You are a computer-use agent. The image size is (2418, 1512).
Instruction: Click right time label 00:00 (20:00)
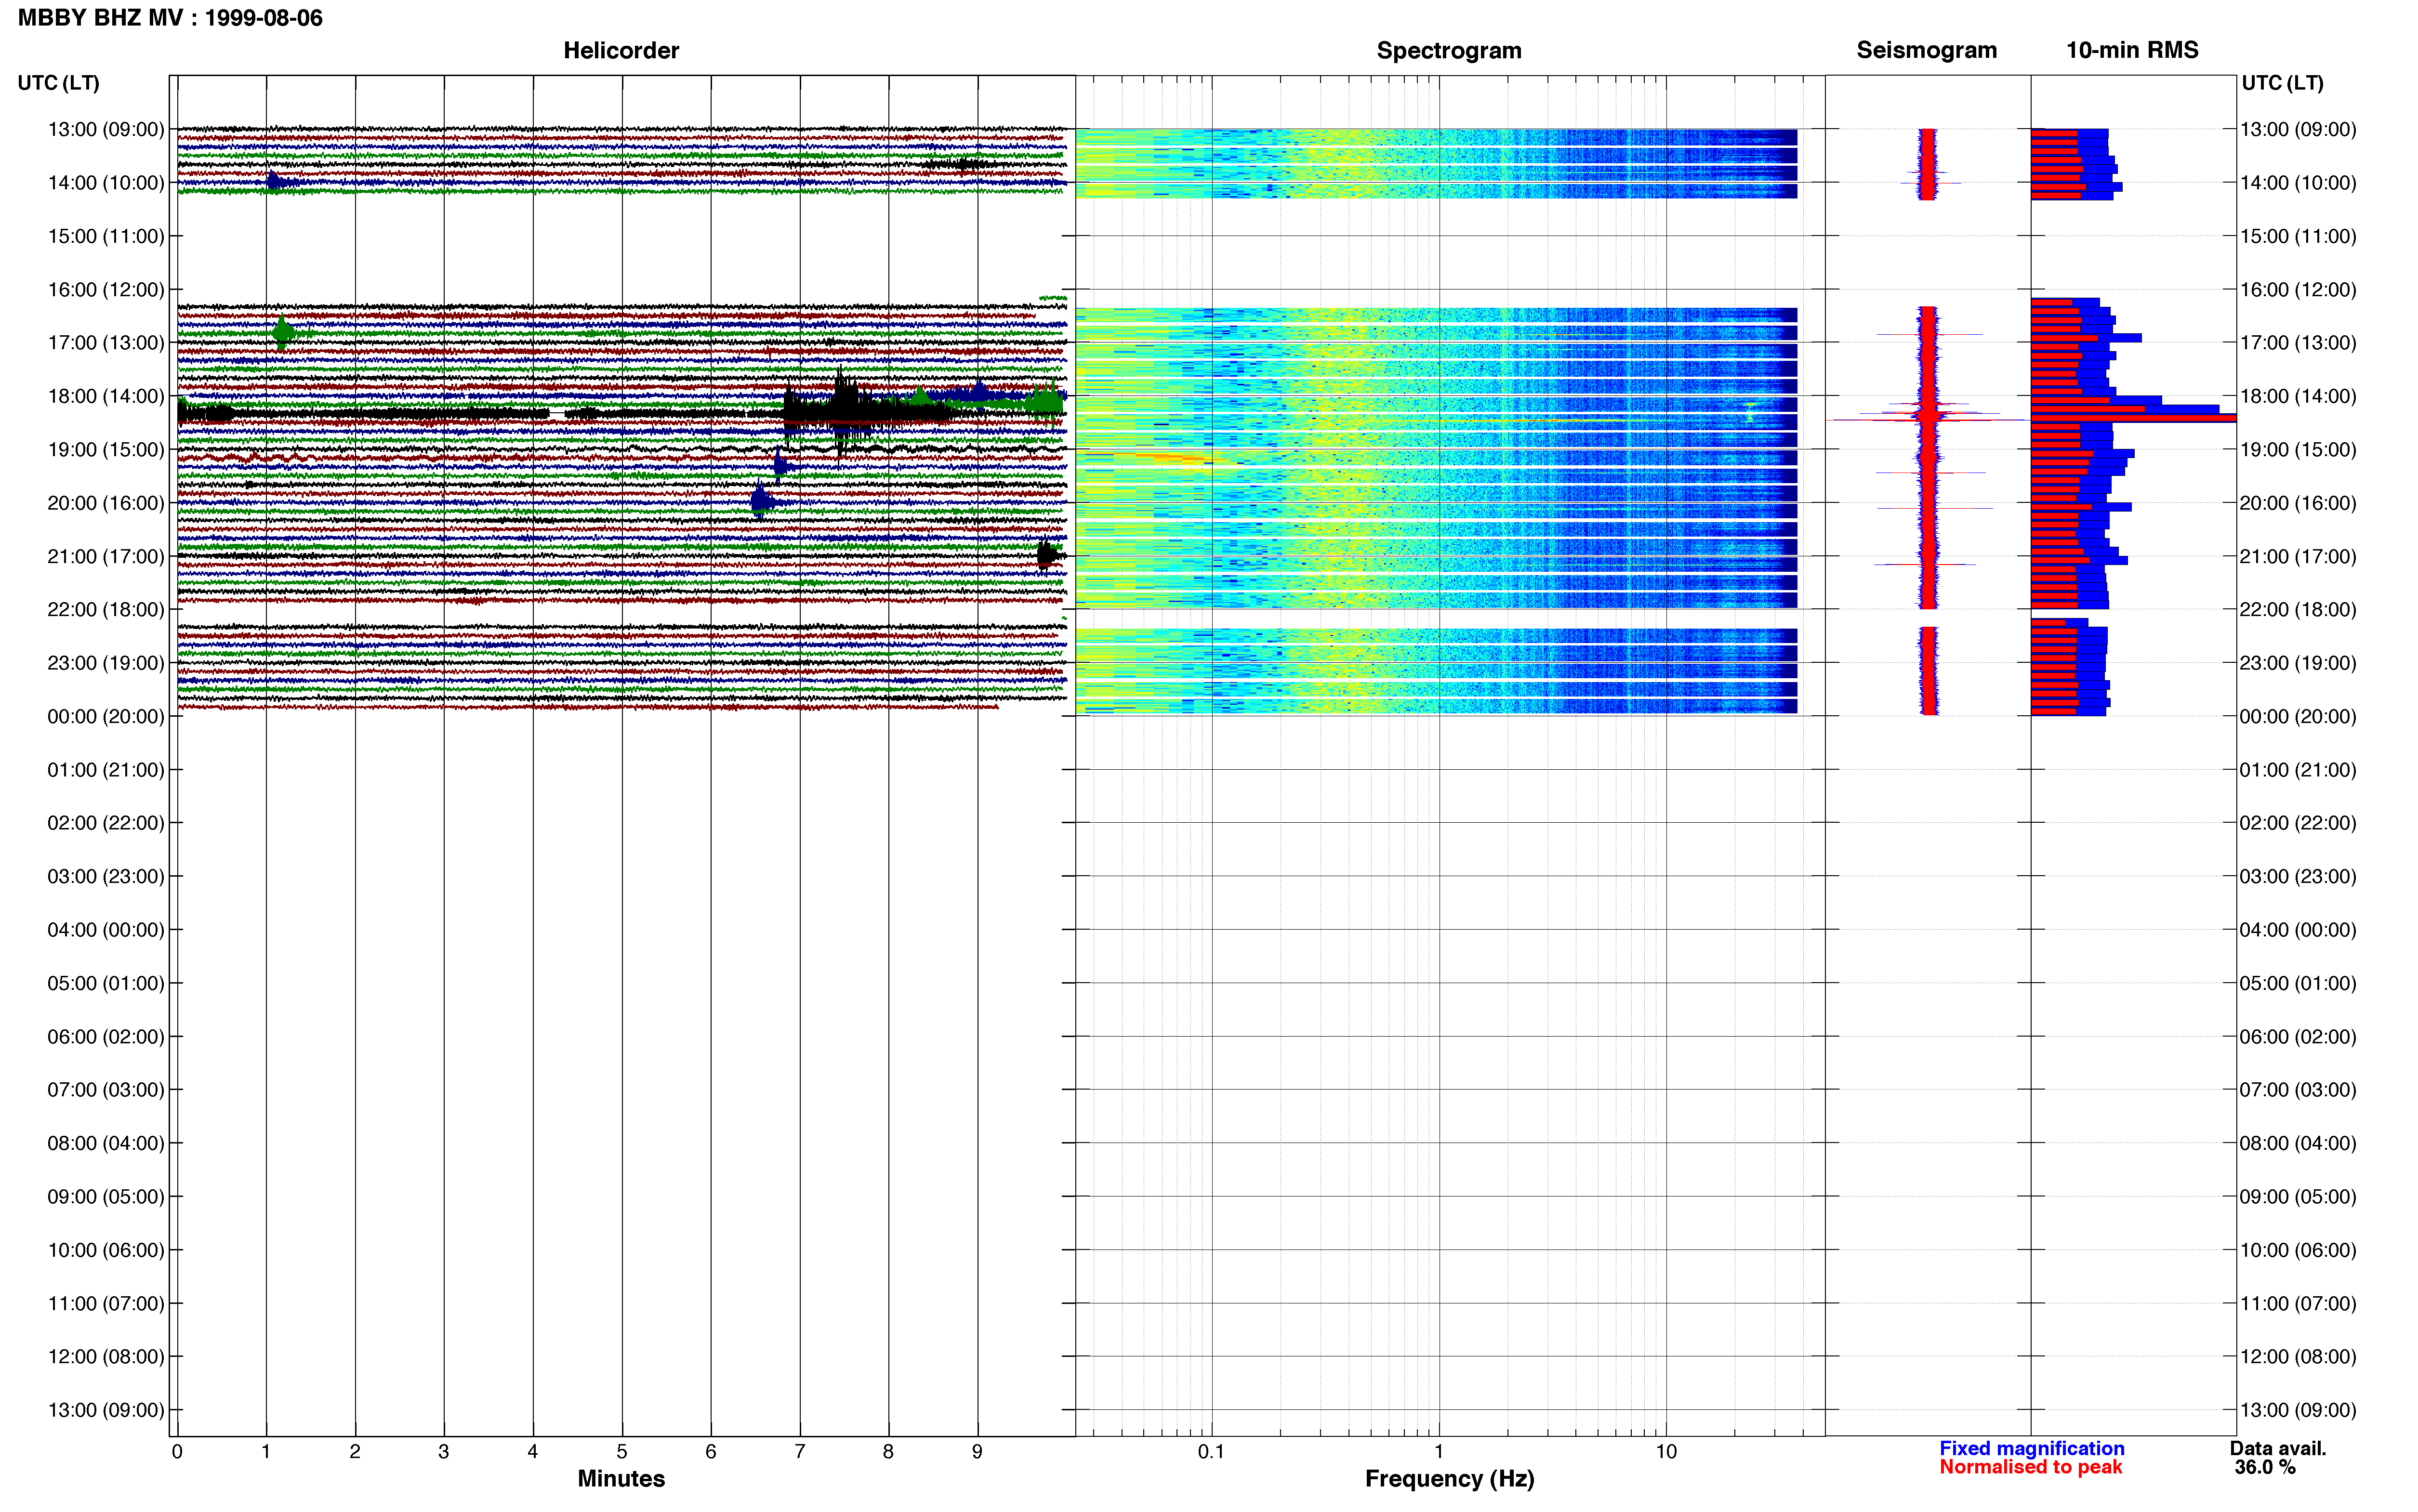pos(2298,716)
